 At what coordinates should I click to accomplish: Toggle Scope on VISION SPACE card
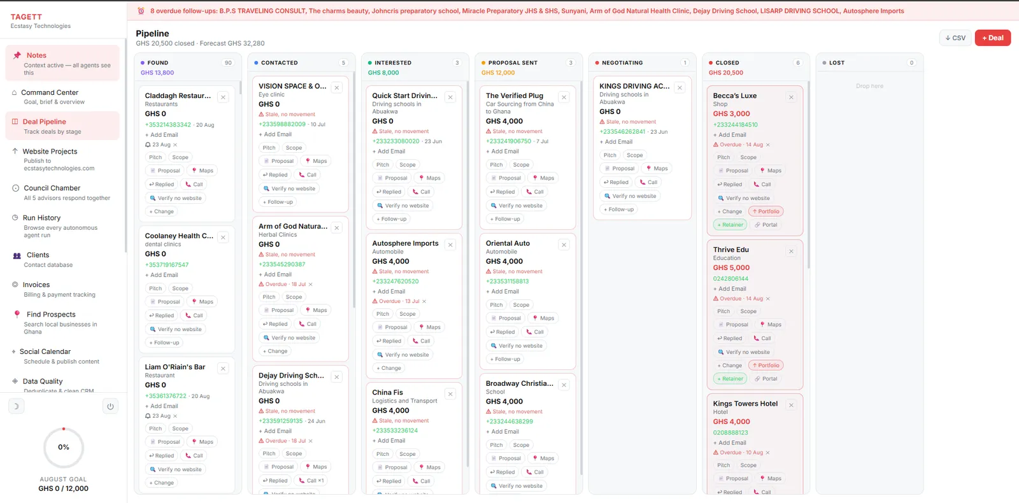pyautogui.click(x=294, y=148)
